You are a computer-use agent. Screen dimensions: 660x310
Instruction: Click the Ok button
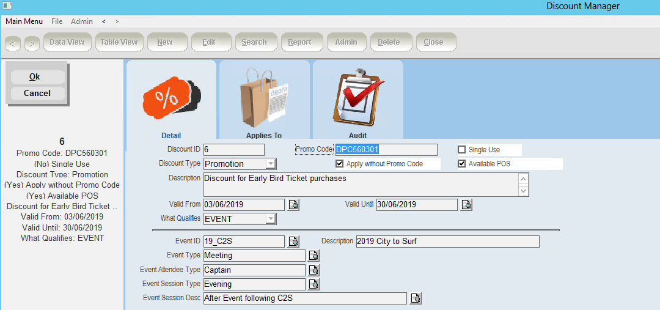click(37, 76)
